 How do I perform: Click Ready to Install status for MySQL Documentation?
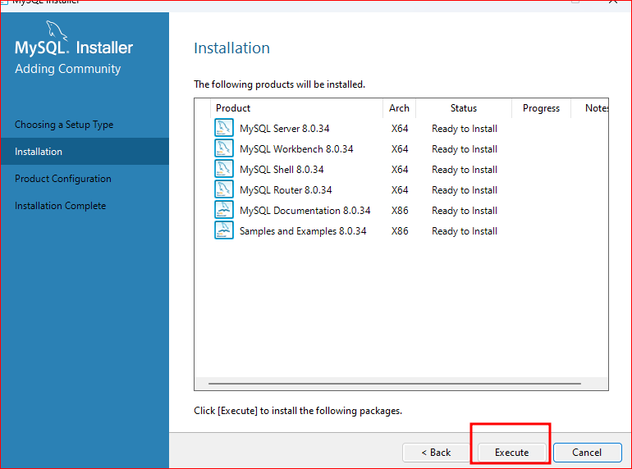[x=465, y=211]
